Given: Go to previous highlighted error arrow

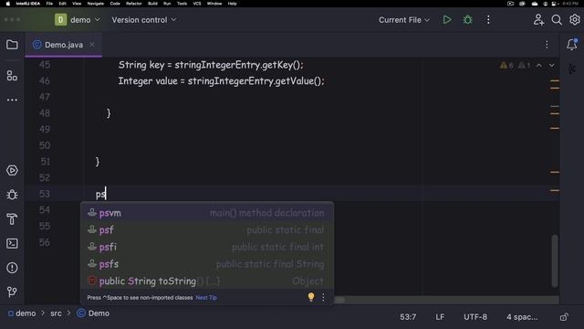Looking at the screenshot, I should (x=539, y=65).
